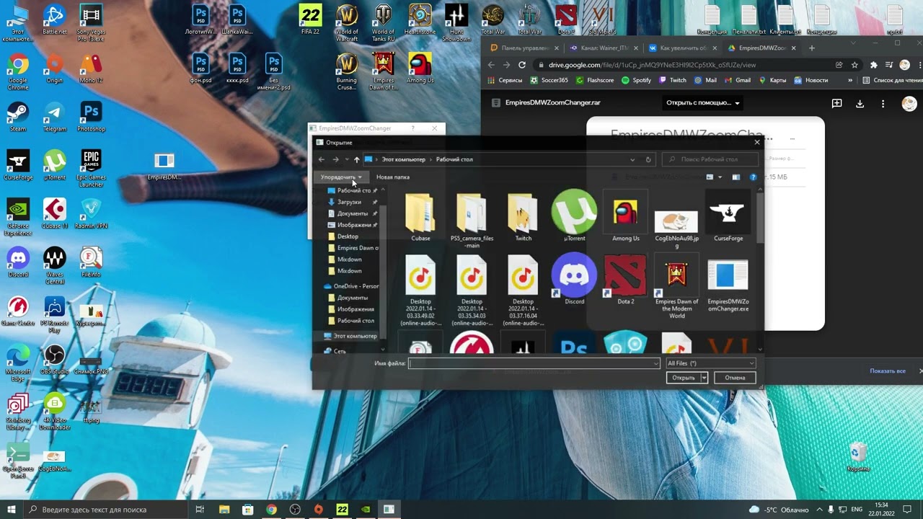
Task: Click 'Показать все' in downloads bar
Action: pos(887,371)
